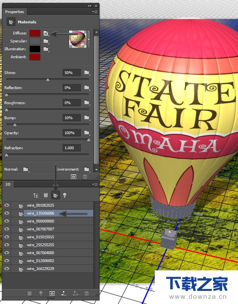Click the Properties scrollbar up arrow
238x304 pixels.
tap(96, 32)
